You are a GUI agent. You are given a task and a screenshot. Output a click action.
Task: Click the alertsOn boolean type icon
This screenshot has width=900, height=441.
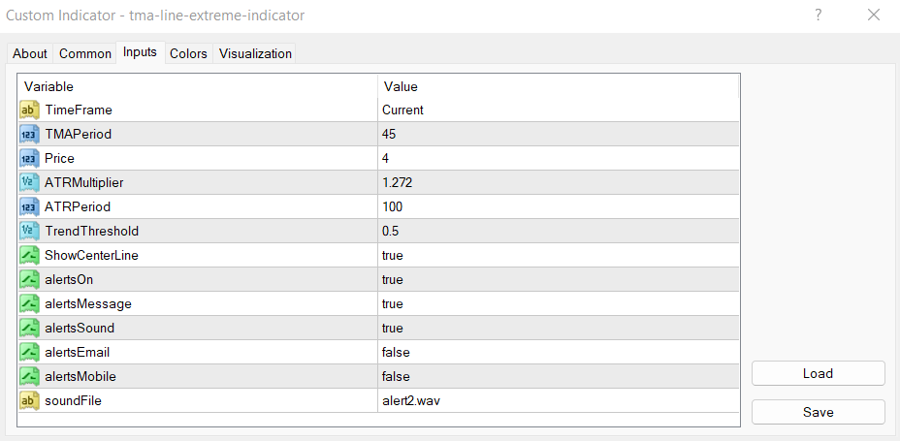point(29,279)
